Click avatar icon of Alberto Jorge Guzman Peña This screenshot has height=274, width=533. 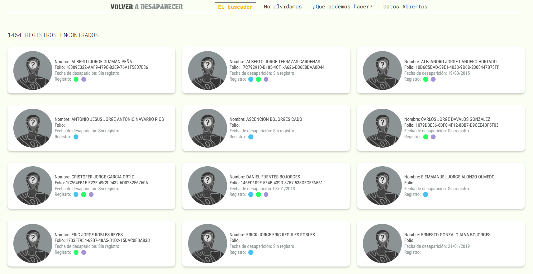click(x=33, y=71)
